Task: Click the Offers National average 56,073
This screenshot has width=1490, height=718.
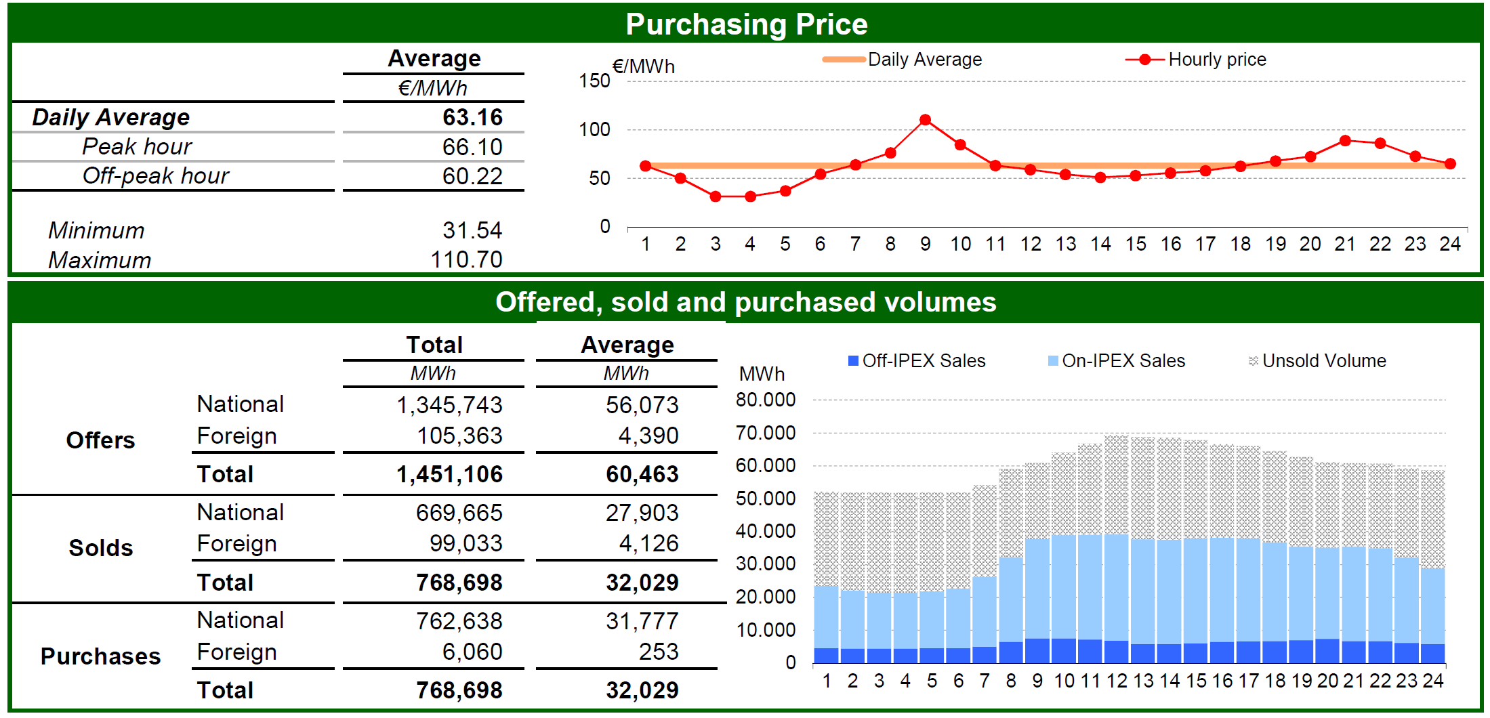Action: [x=642, y=405]
